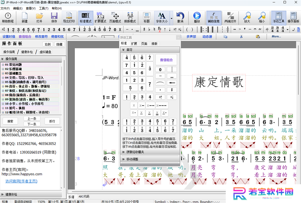This screenshot has width=301, height=203.
Task: Click the accent (>) symbol in toolbar
Action: point(240,30)
